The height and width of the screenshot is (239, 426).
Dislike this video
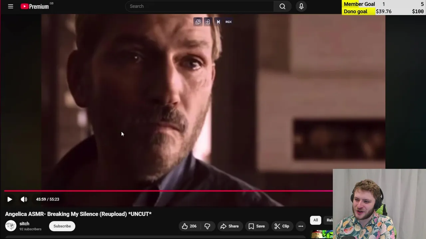tap(207, 226)
